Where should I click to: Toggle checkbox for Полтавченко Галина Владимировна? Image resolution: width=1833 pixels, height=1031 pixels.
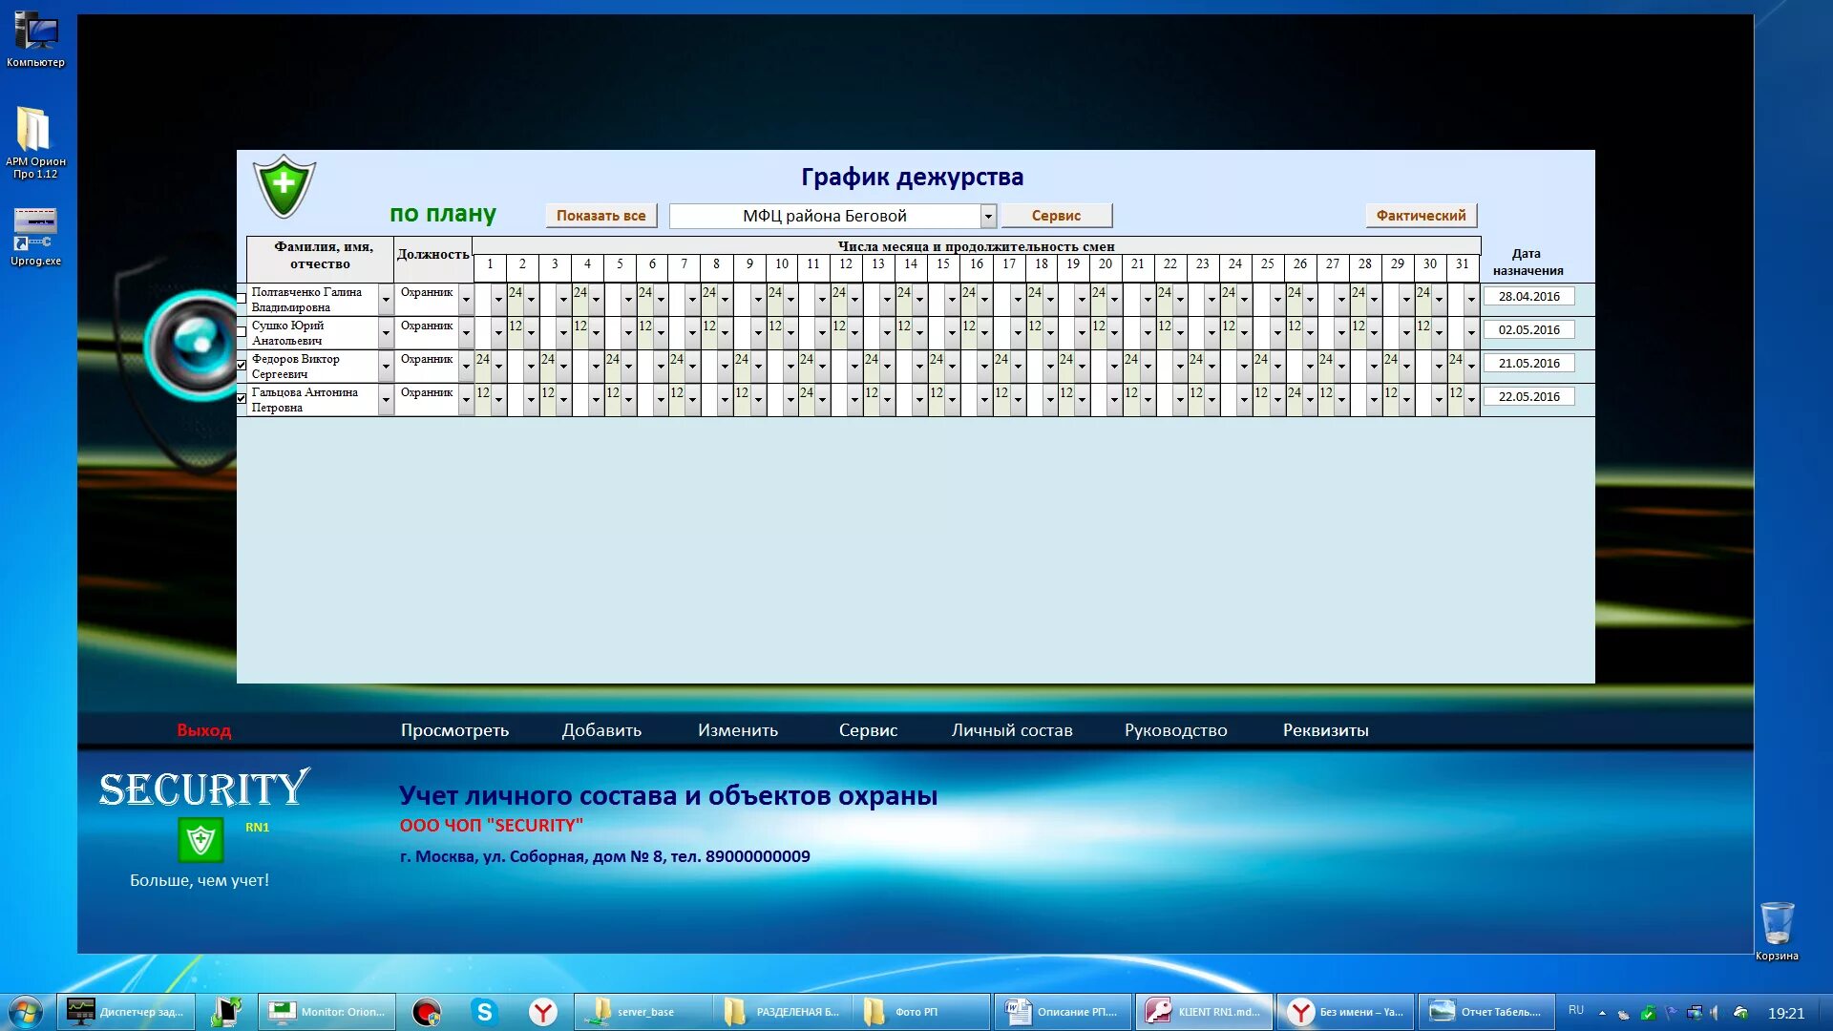click(x=242, y=299)
